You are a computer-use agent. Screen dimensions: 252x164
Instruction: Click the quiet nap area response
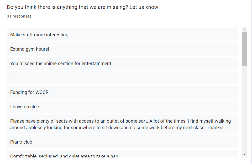tap(122, 154)
